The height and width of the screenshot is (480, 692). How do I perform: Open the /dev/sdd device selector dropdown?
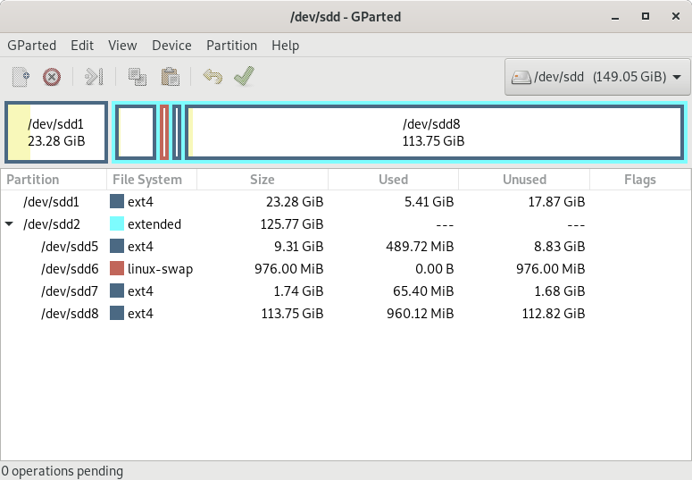pyautogui.click(x=597, y=77)
